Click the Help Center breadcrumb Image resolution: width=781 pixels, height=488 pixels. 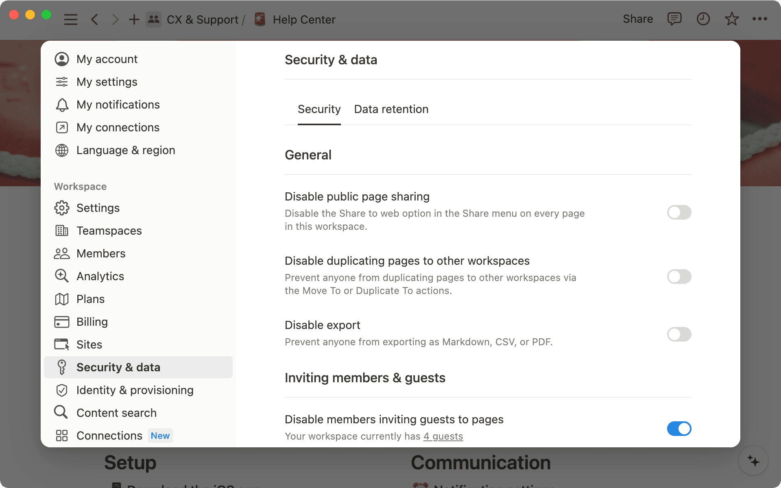pyautogui.click(x=304, y=19)
